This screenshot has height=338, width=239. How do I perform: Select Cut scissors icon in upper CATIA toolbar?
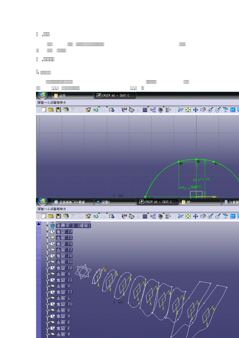click(73, 110)
